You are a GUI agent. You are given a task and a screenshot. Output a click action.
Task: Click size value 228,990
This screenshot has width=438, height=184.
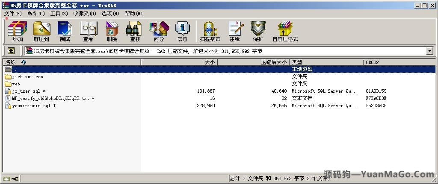(x=206, y=105)
